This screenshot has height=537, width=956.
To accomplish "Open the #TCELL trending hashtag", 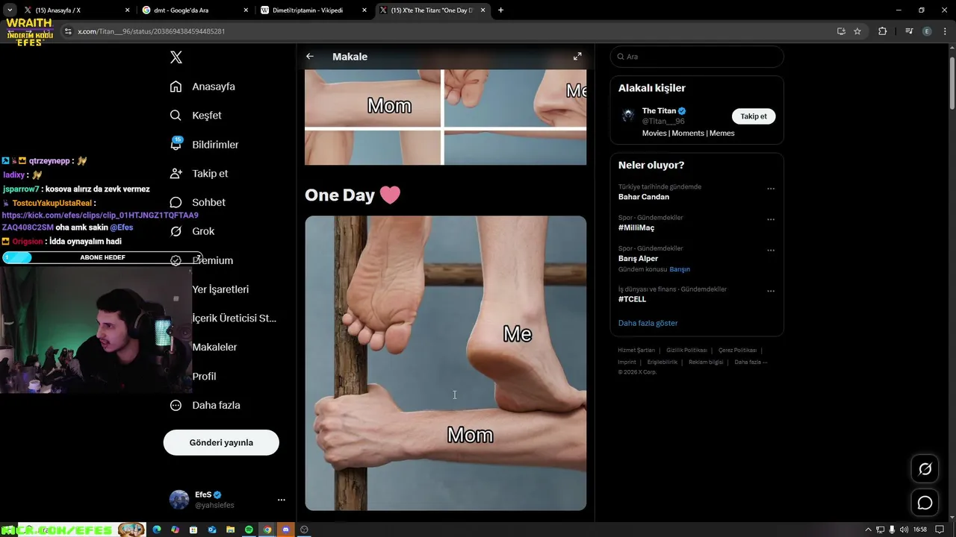I will 633,299.
